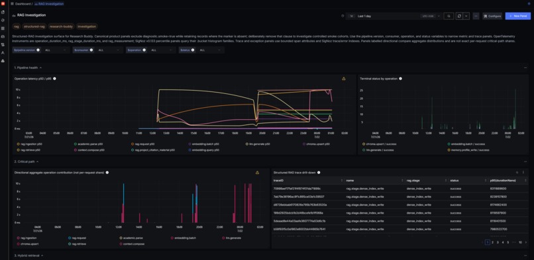Click the search icon in Structured RAG trace panel
Screen dimensions: 534x260
tap(517, 173)
